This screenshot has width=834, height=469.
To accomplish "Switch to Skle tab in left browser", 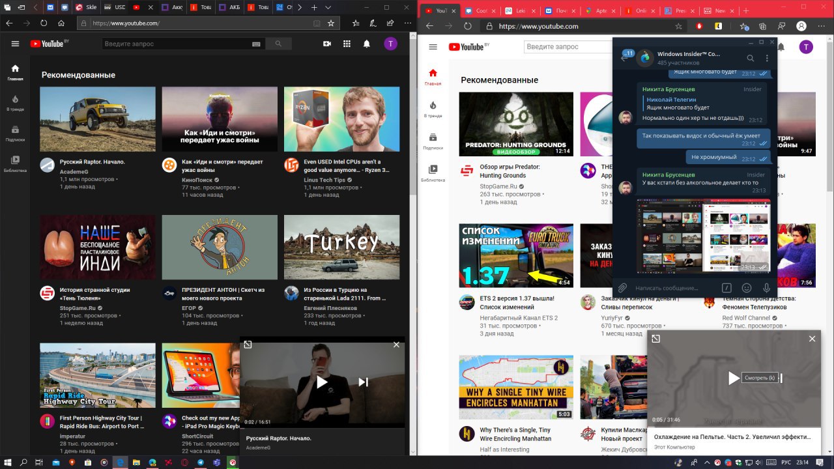I will (86, 7).
